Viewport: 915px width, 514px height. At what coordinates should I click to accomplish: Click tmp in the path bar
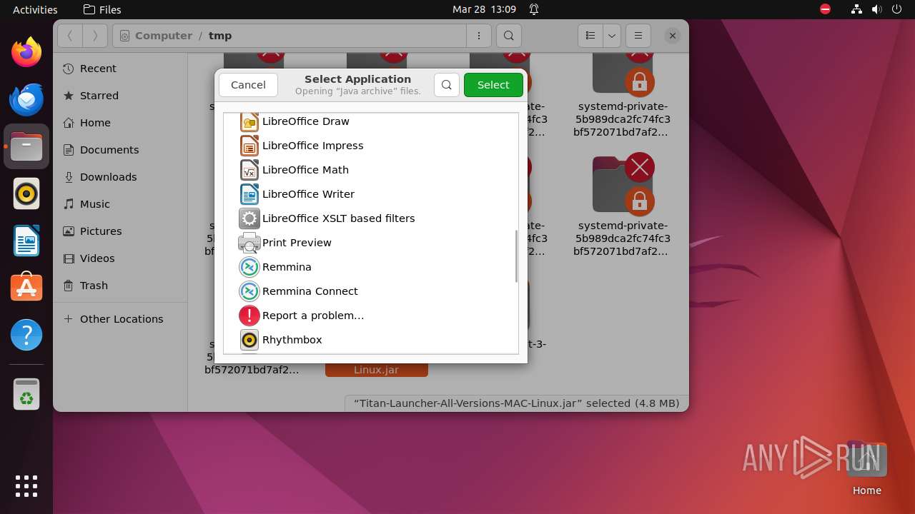click(220, 36)
